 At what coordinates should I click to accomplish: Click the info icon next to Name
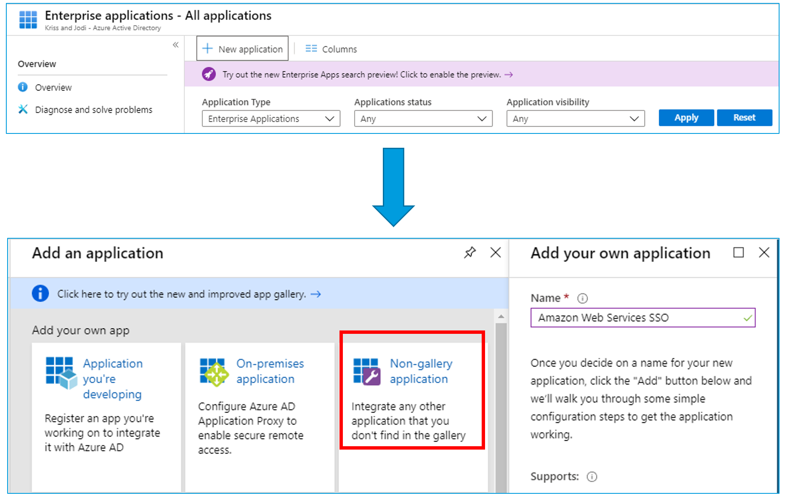(x=582, y=298)
